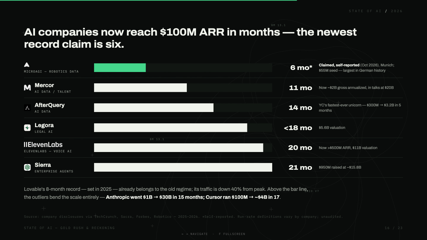Click the 'Source: company disclosures' footnote line

pyautogui.click(x=183, y=217)
